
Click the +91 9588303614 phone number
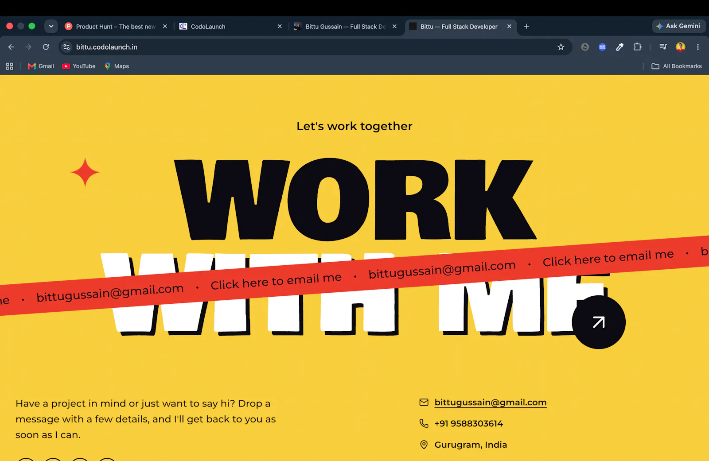pyautogui.click(x=469, y=424)
